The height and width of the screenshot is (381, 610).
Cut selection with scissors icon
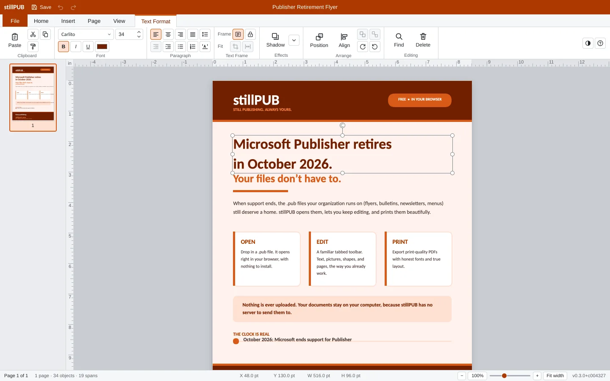coord(33,34)
